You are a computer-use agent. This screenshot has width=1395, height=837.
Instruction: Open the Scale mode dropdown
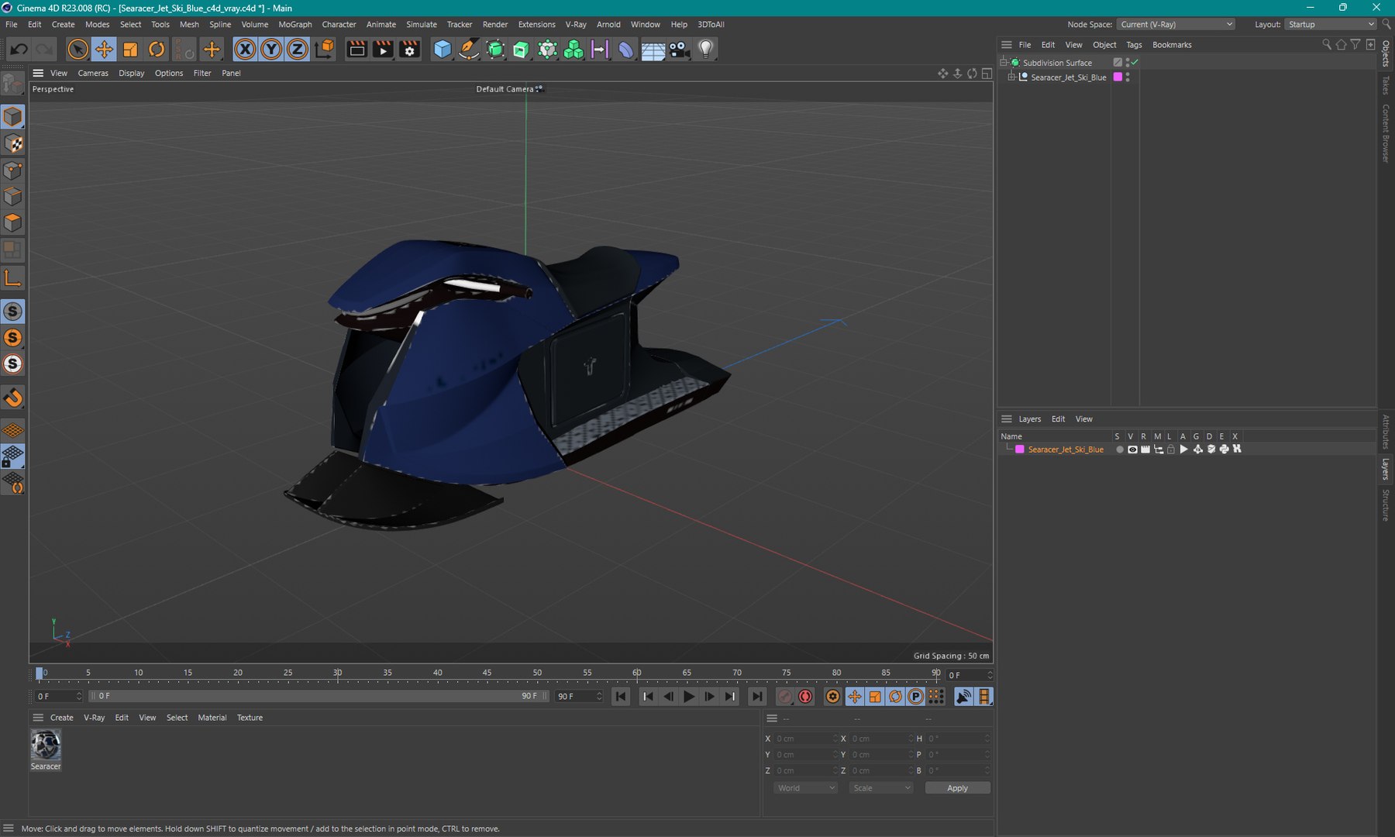tap(881, 788)
